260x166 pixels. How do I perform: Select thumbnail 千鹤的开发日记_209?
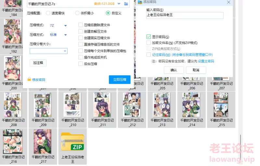[43, 105]
